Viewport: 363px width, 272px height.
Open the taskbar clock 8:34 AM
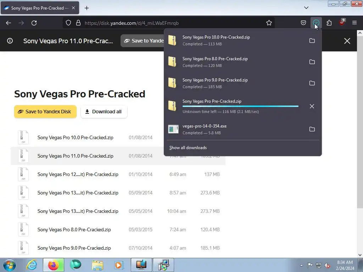click(x=345, y=265)
